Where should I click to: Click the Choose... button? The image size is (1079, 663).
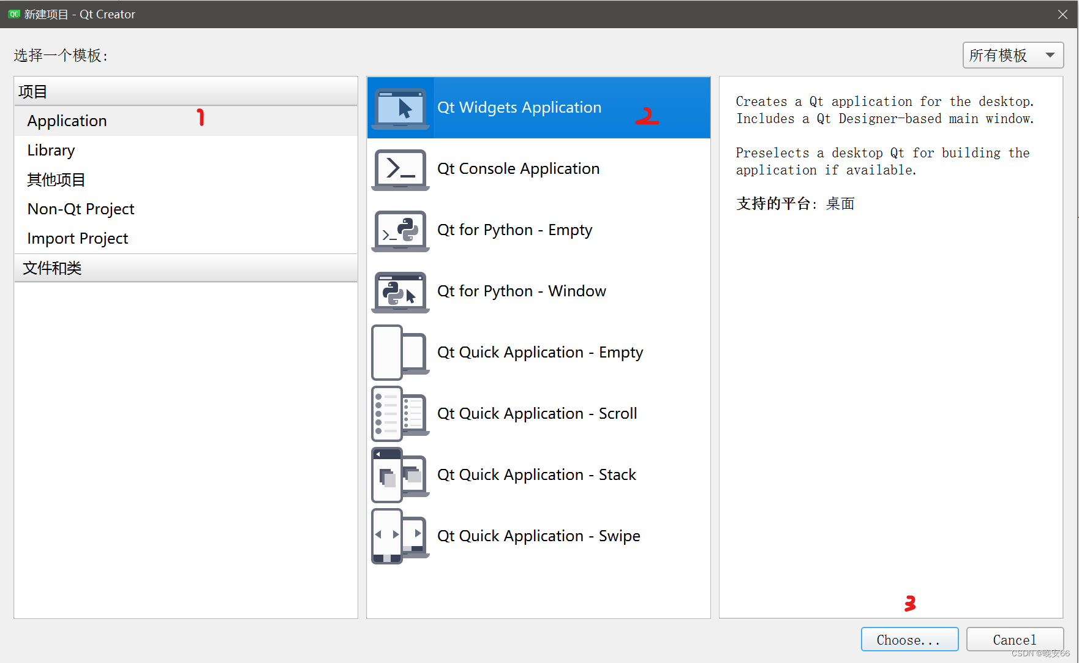tap(909, 639)
